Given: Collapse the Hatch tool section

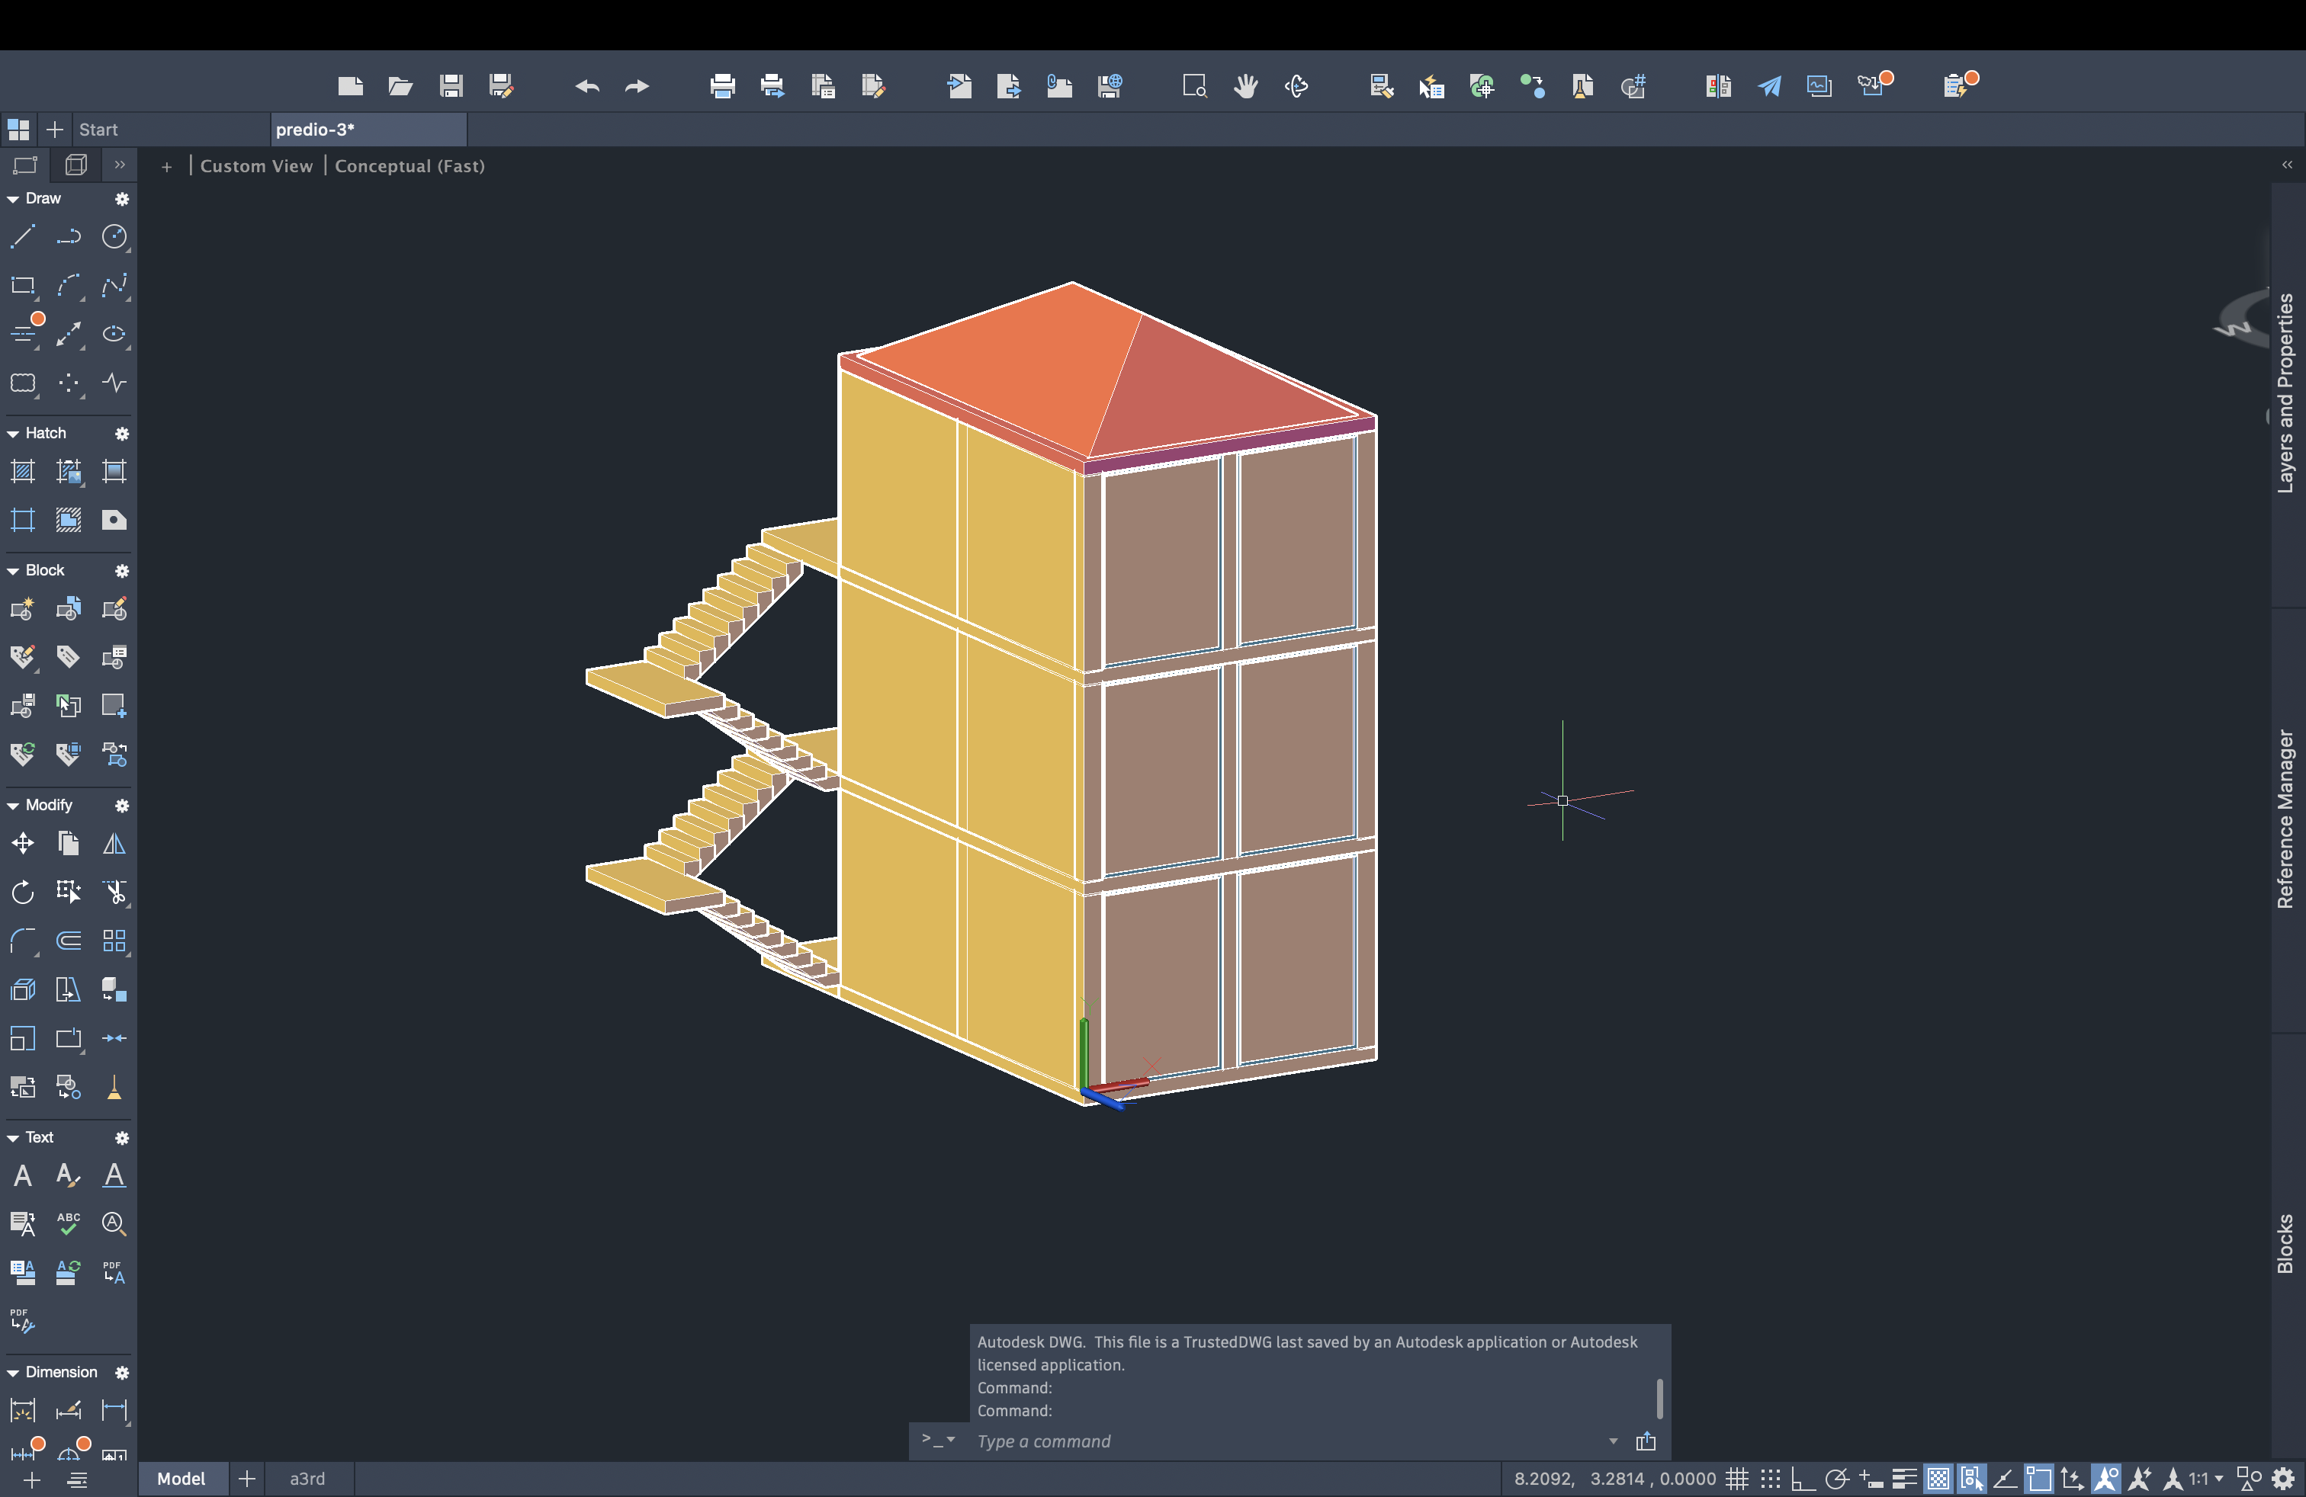Looking at the screenshot, I should pos(14,434).
